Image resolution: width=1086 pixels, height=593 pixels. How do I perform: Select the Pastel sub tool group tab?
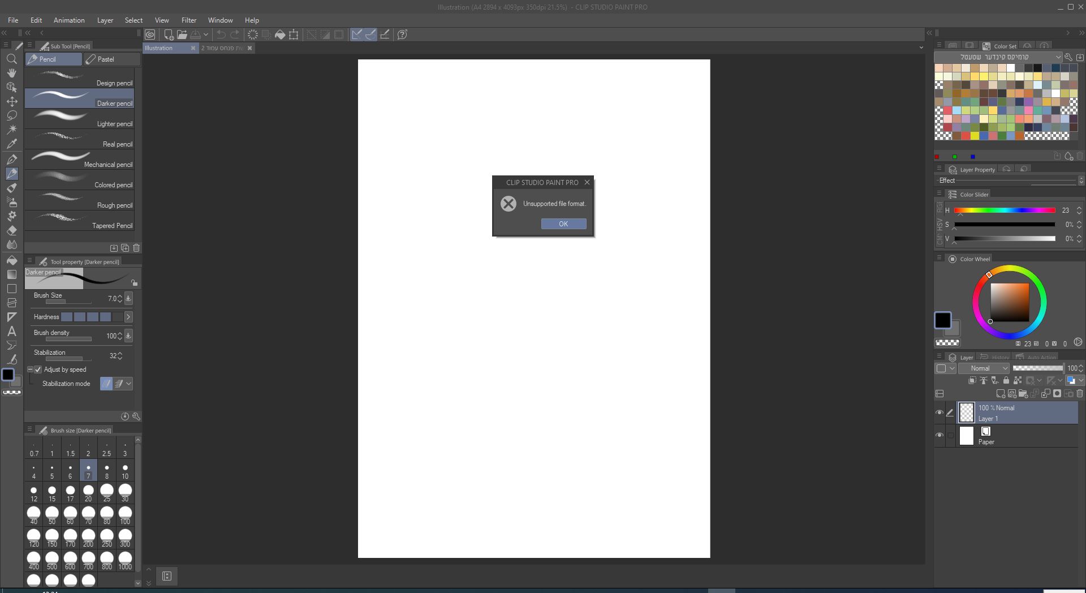[112, 59]
